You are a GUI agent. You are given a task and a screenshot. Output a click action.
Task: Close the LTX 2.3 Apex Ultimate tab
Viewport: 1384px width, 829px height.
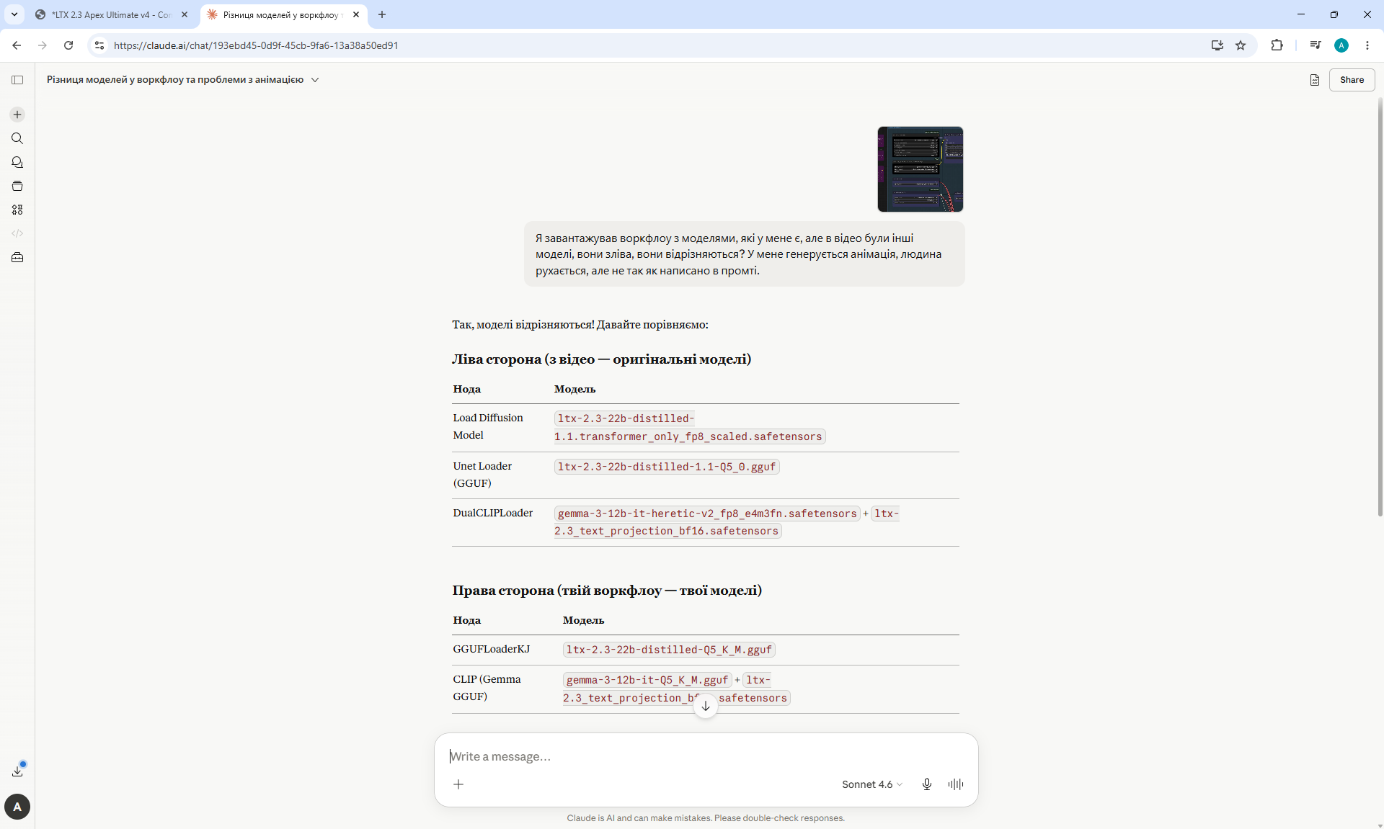tap(185, 14)
